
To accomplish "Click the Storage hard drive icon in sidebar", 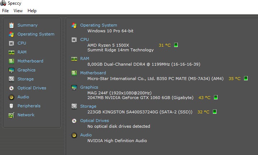I will tap(11, 79).
